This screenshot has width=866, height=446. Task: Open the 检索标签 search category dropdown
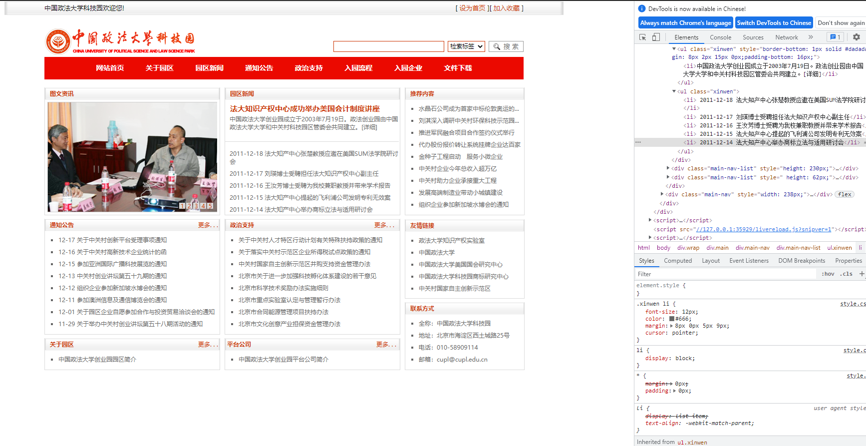pos(466,46)
